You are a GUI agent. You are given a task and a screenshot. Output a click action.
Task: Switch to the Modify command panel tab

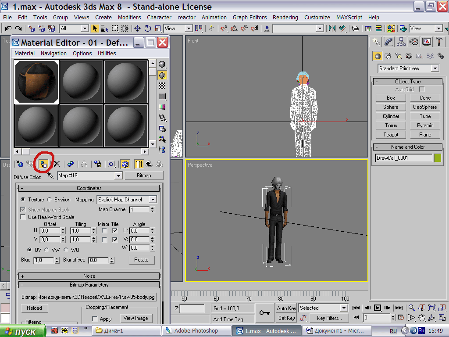pos(388,42)
